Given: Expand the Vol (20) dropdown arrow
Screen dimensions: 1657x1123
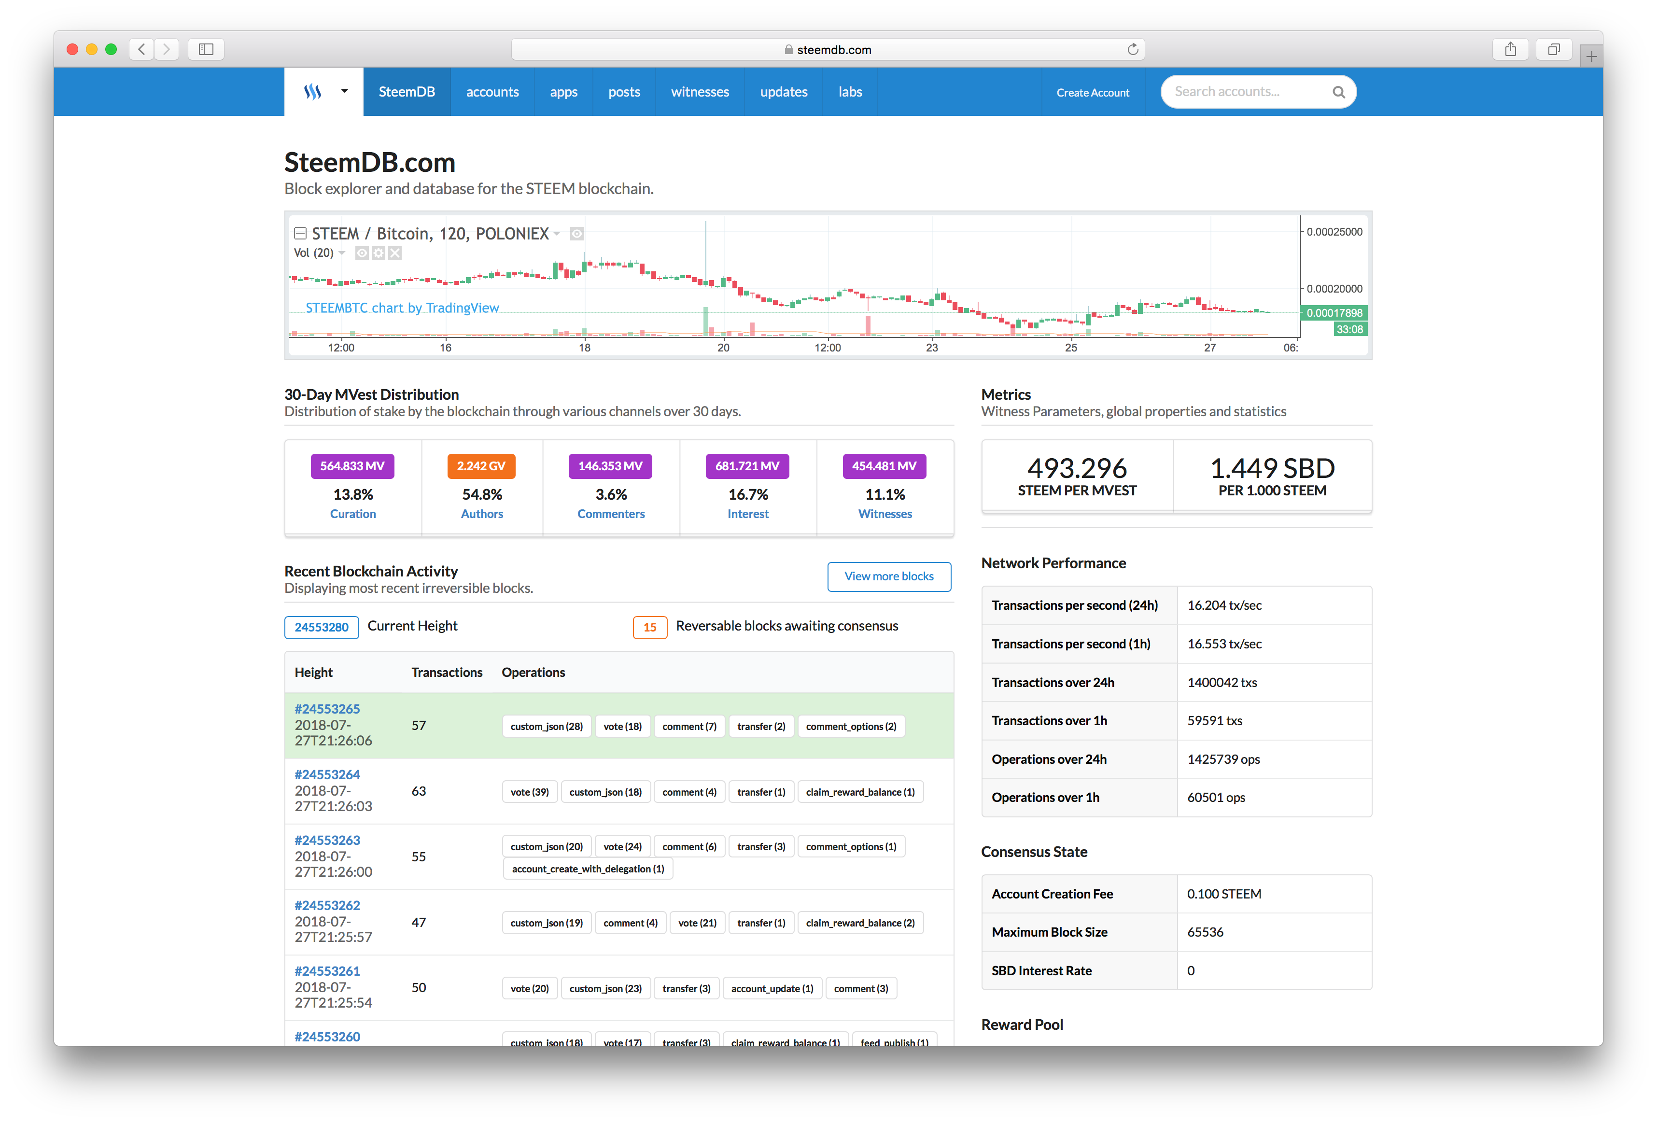Looking at the screenshot, I should click(342, 253).
